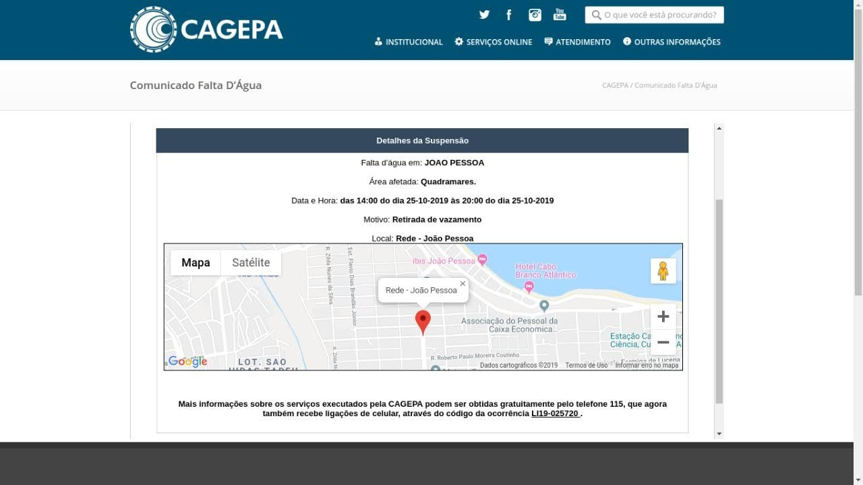Viewport: 863px width, 485px height.
Task: Click the "JOAO PESSOA" city text
Action: click(454, 163)
